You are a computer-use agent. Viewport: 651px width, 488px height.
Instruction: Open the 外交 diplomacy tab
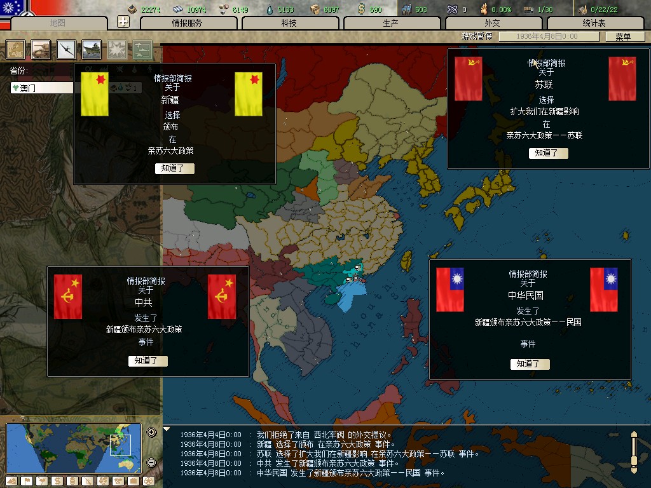(x=493, y=24)
